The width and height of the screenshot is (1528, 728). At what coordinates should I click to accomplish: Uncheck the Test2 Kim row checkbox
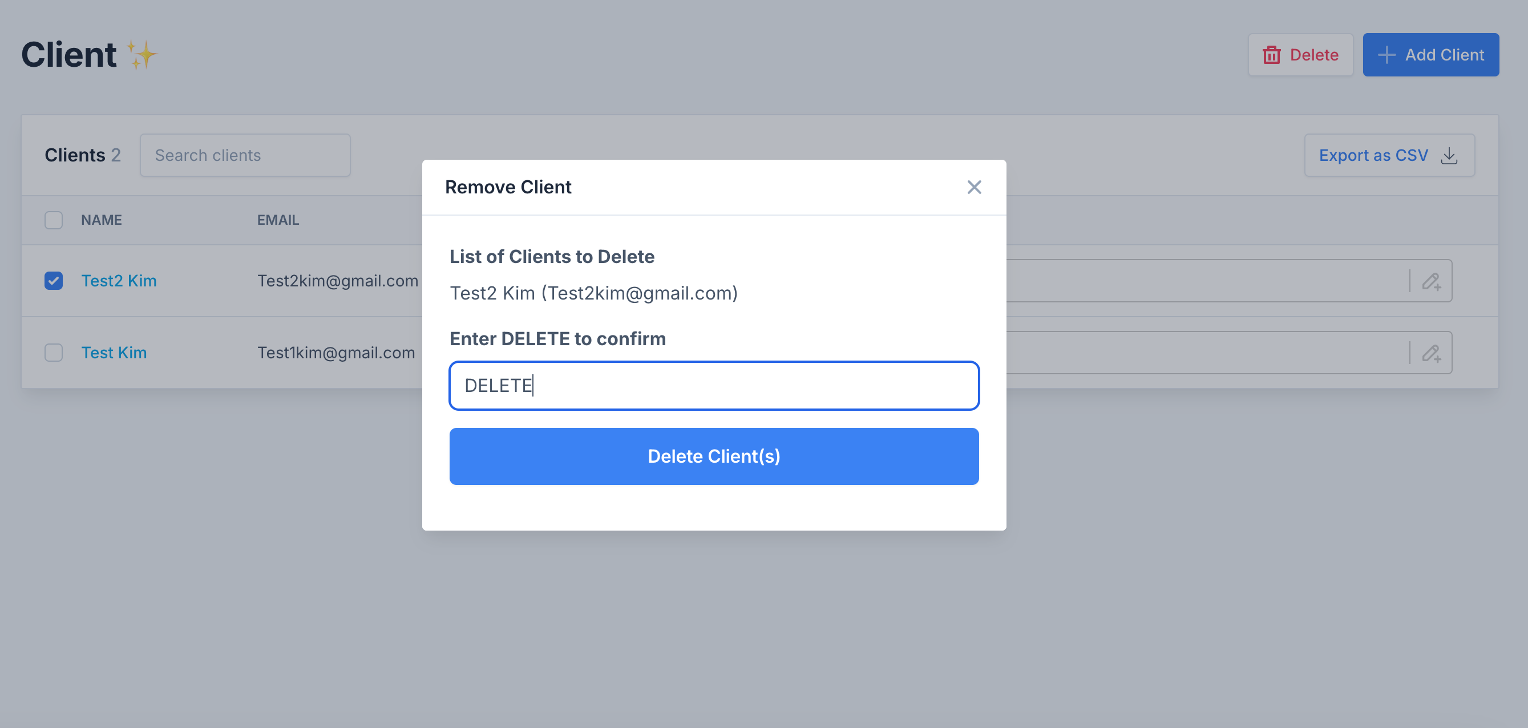[x=54, y=281]
